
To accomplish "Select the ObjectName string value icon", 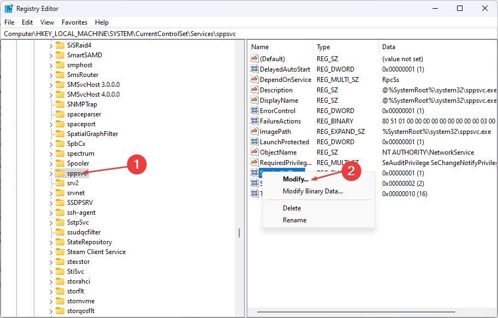I will 254,152.
